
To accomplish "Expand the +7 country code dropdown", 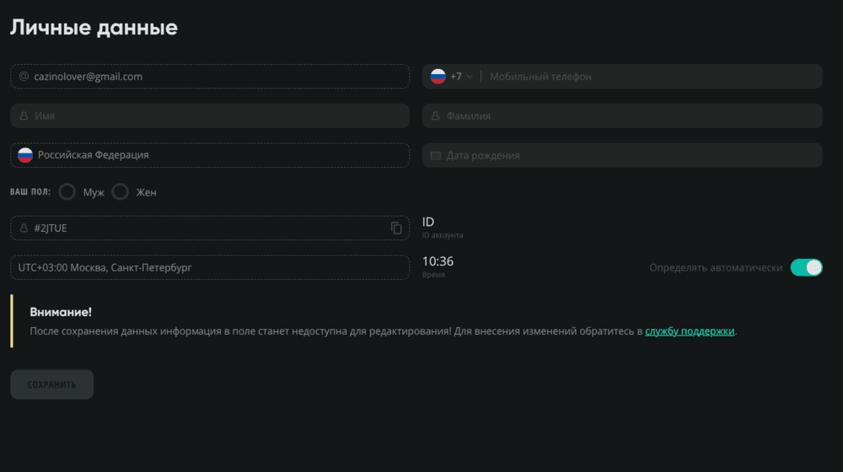I will tap(461, 77).
